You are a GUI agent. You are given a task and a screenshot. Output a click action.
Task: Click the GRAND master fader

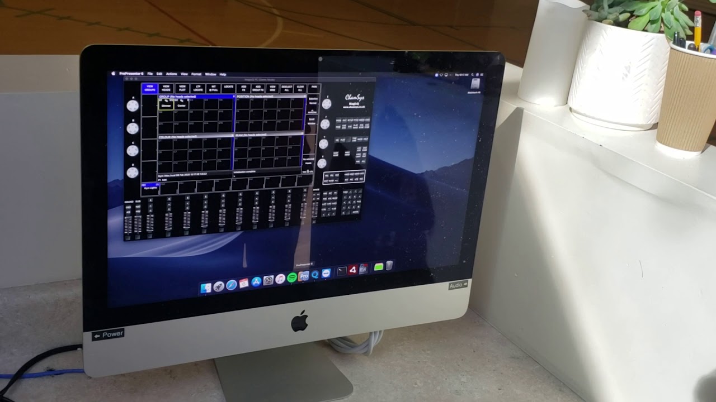[128, 225]
